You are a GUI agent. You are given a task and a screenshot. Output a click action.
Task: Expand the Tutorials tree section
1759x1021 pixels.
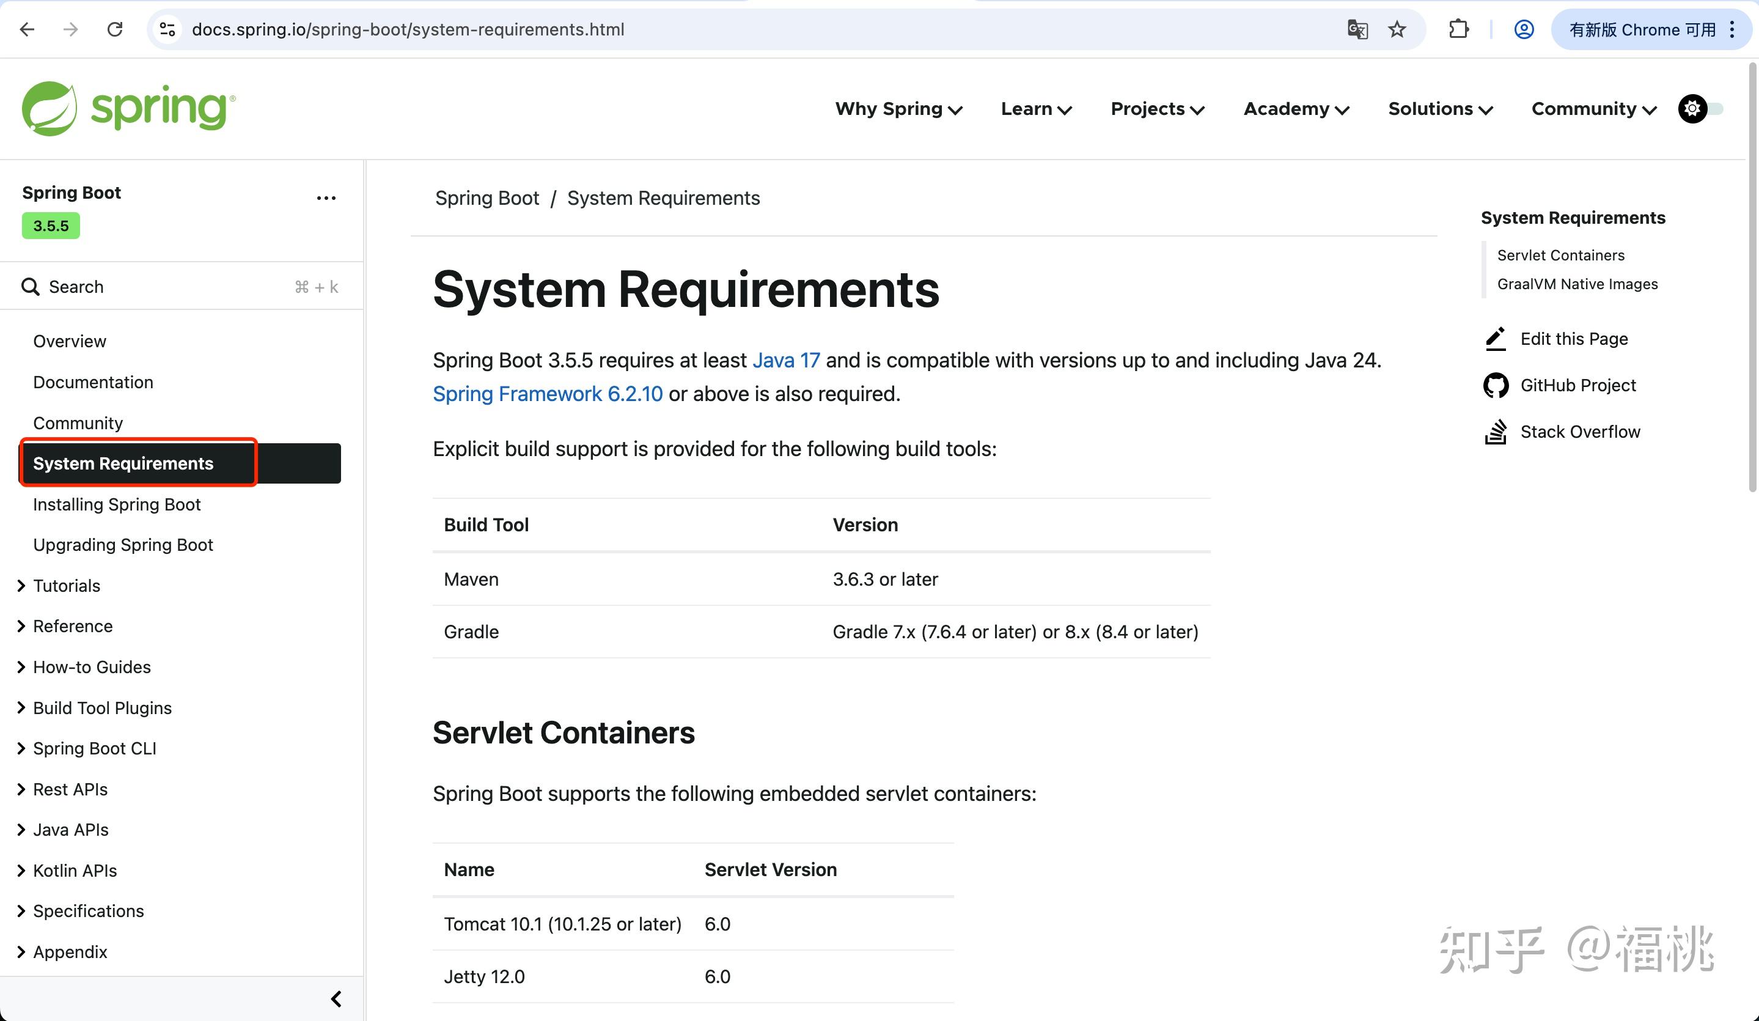(21, 586)
